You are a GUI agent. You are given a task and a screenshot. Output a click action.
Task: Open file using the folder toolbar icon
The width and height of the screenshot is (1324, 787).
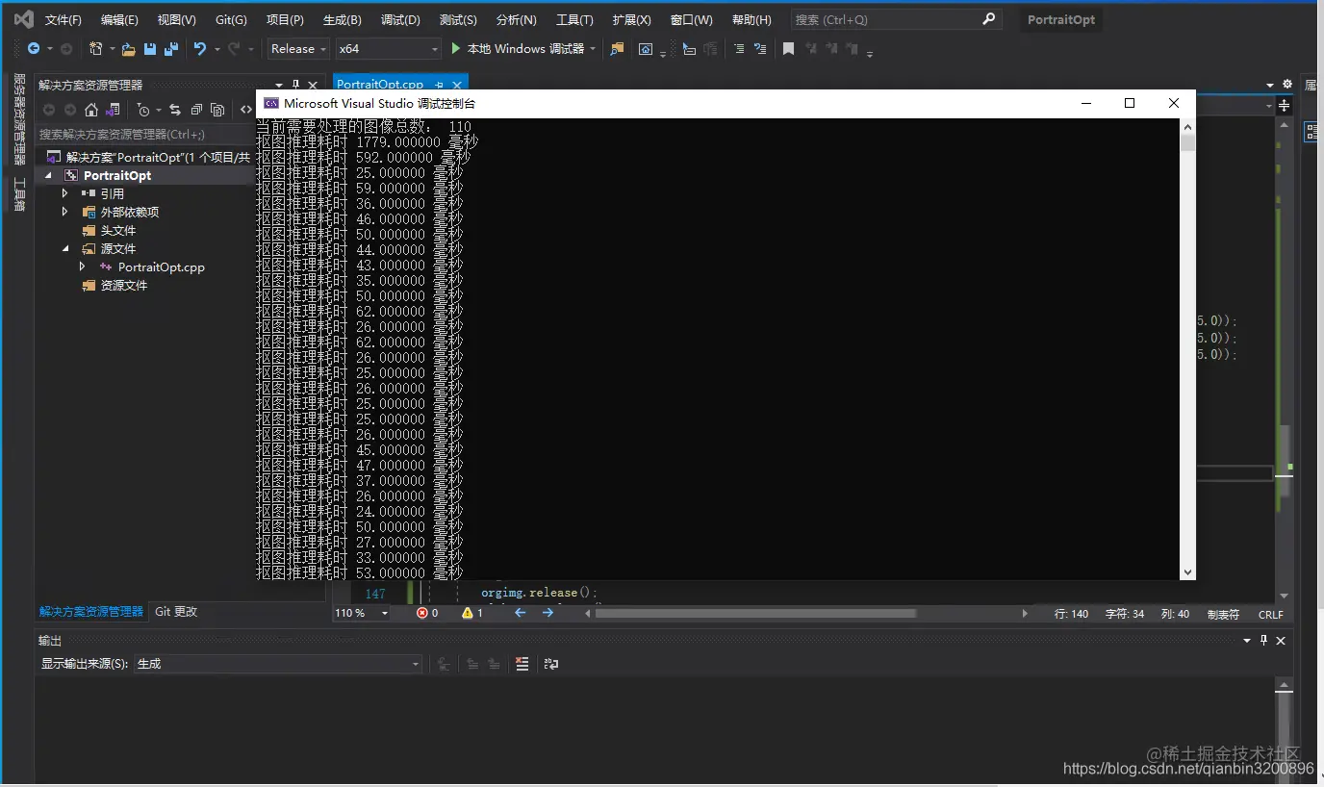128,49
